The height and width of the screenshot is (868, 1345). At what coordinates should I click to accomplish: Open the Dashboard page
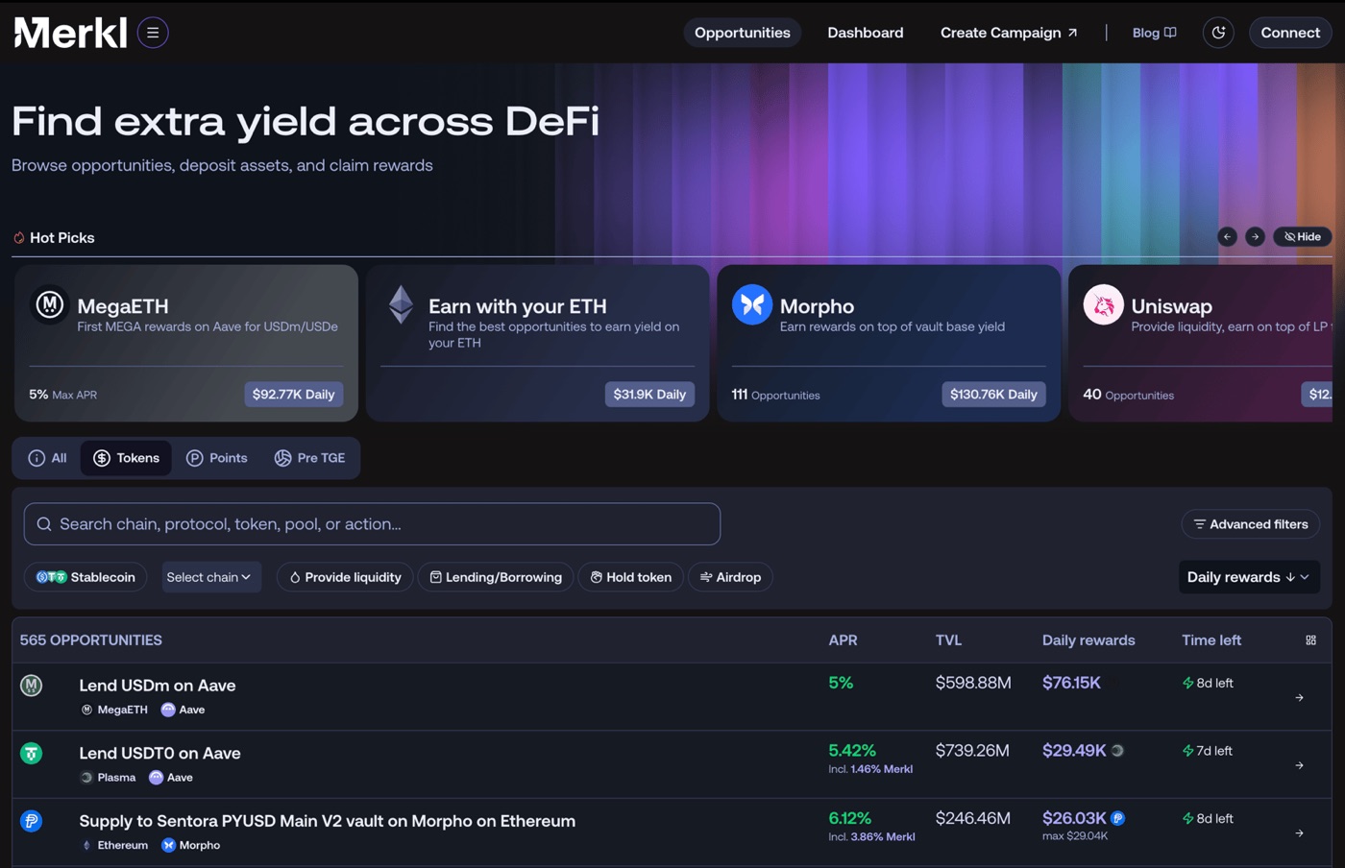pyautogui.click(x=866, y=33)
